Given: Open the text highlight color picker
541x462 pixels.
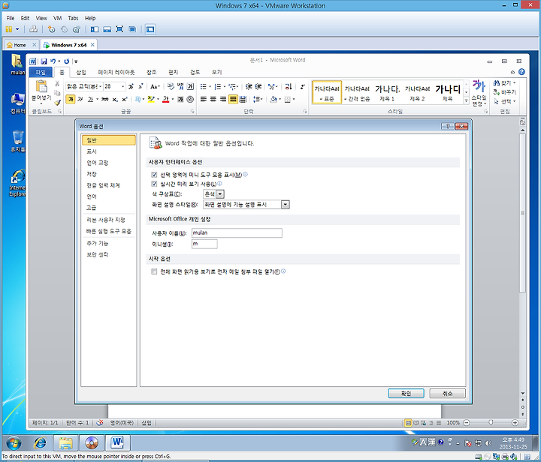Looking at the screenshot, I should pos(158,100).
